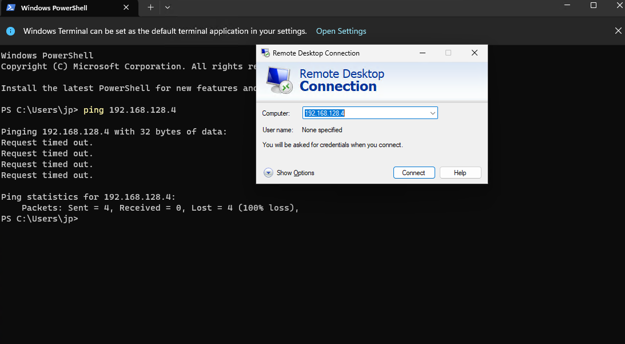Maximize the Windows Terminal window
This screenshot has width=625, height=344.
[594, 6]
